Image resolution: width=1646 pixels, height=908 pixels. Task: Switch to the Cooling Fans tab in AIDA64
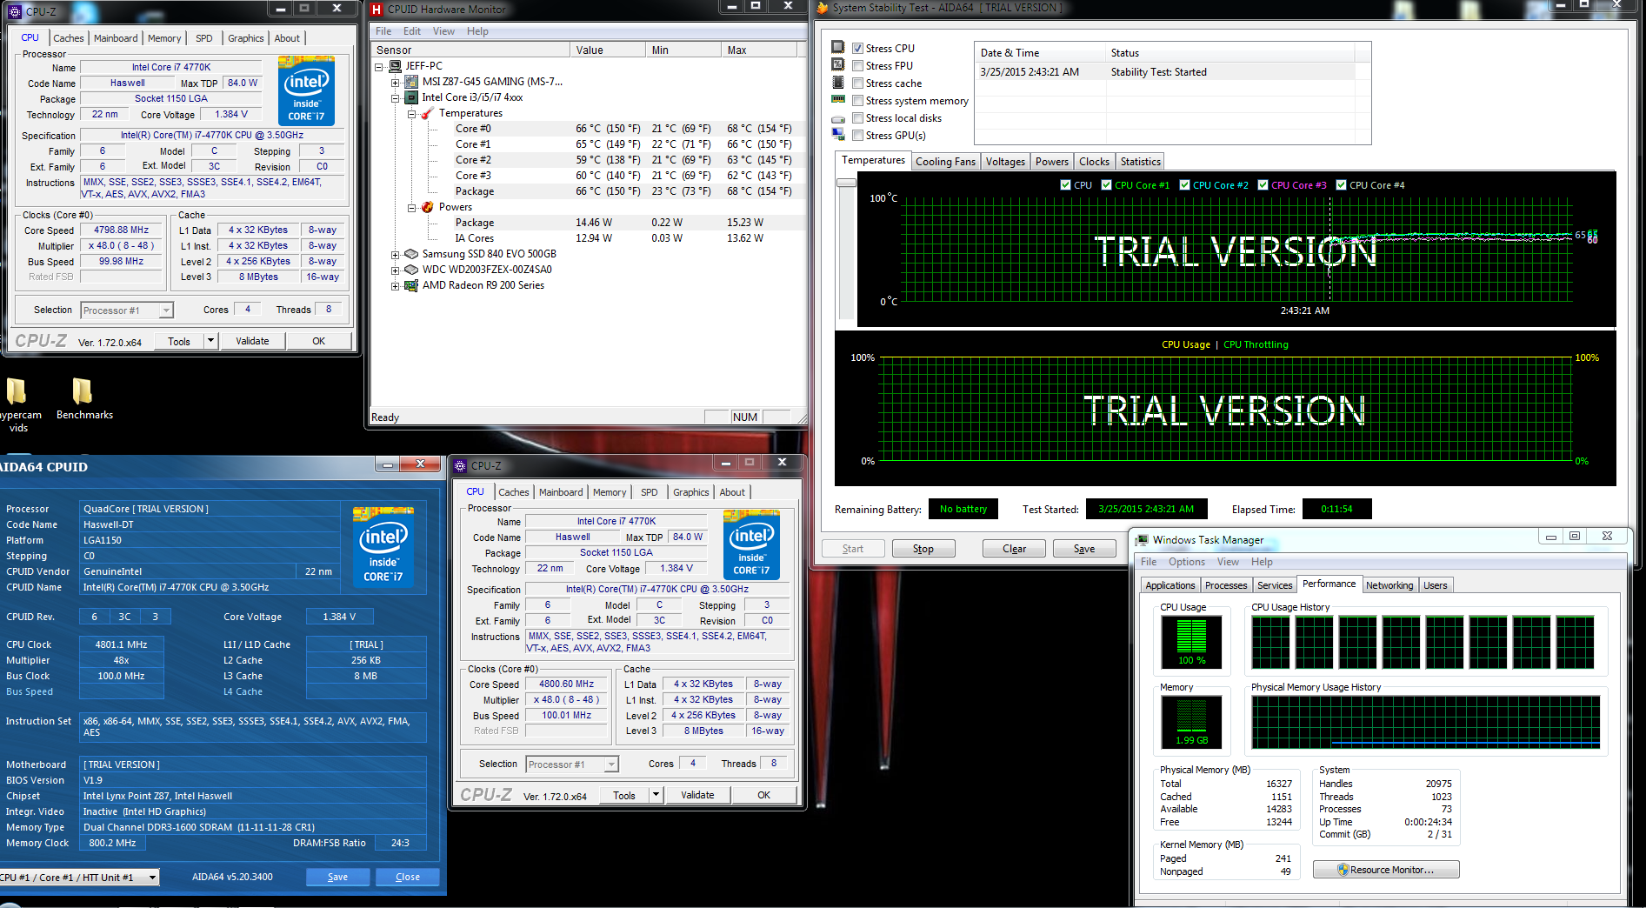[945, 162]
